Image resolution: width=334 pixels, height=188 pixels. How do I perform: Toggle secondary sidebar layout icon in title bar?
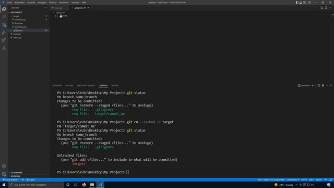pyautogui.click(x=304, y=2)
